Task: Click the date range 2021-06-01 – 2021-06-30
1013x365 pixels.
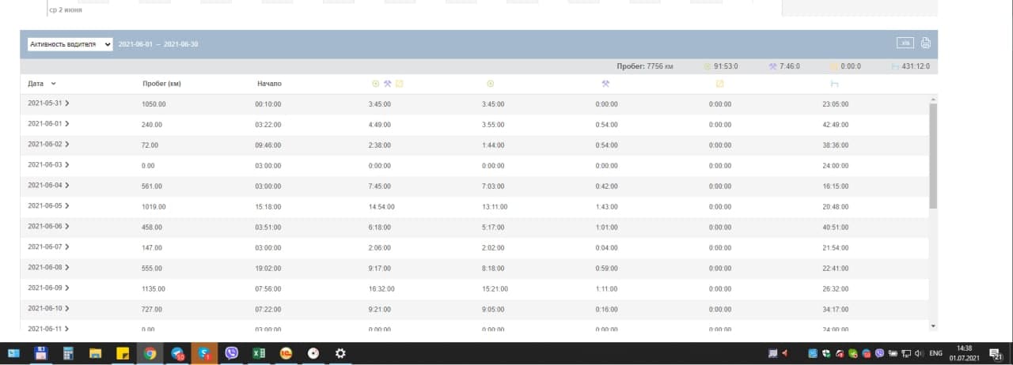Action: coord(158,44)
